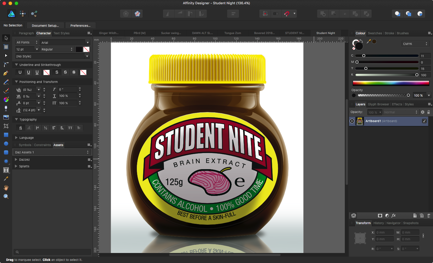Open the Arial font family dropdown
Image resolution: width=433 pixels, height=263 pixels.
pos(65,43)
